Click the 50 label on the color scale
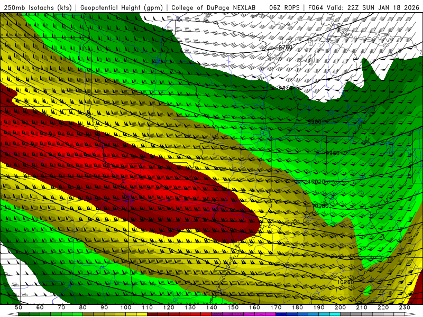This screenshot has height=317, width=423. [19, 307]
